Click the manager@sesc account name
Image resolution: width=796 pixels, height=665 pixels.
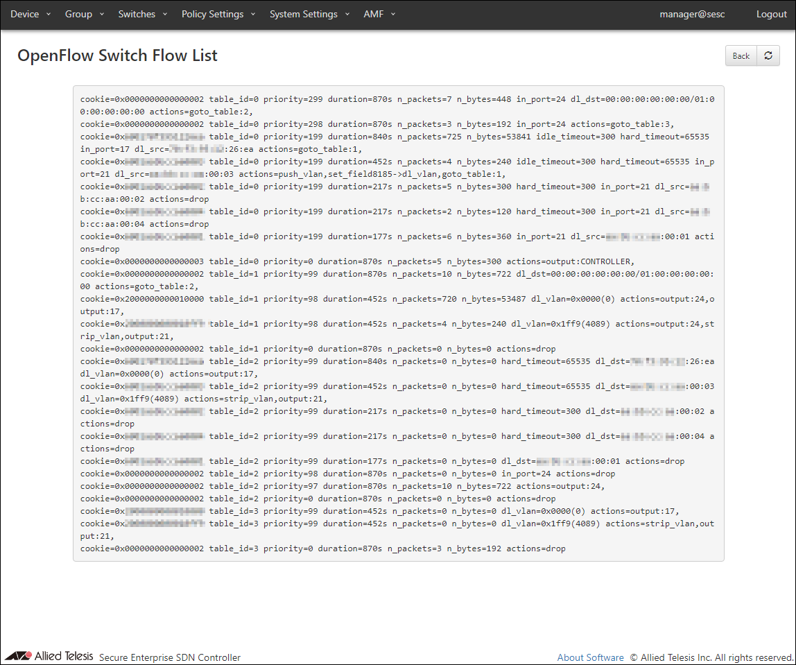pos(692,14)
